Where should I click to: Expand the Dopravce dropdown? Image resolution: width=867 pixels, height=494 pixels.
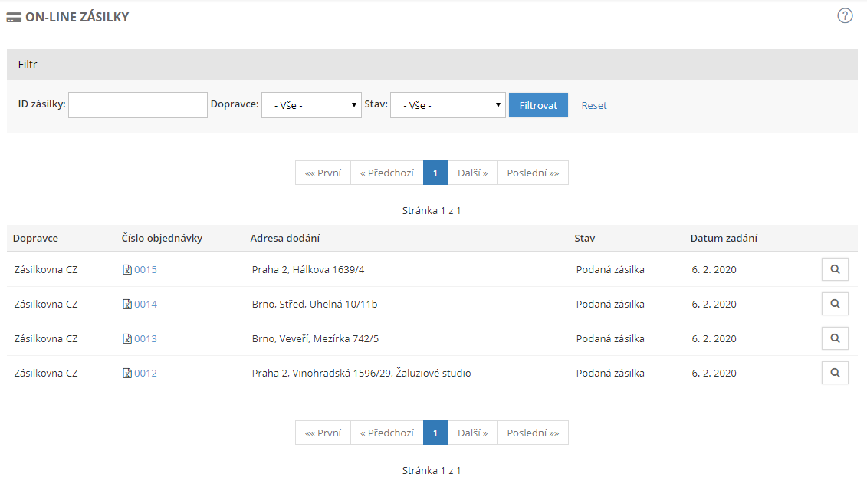(311, 105)
